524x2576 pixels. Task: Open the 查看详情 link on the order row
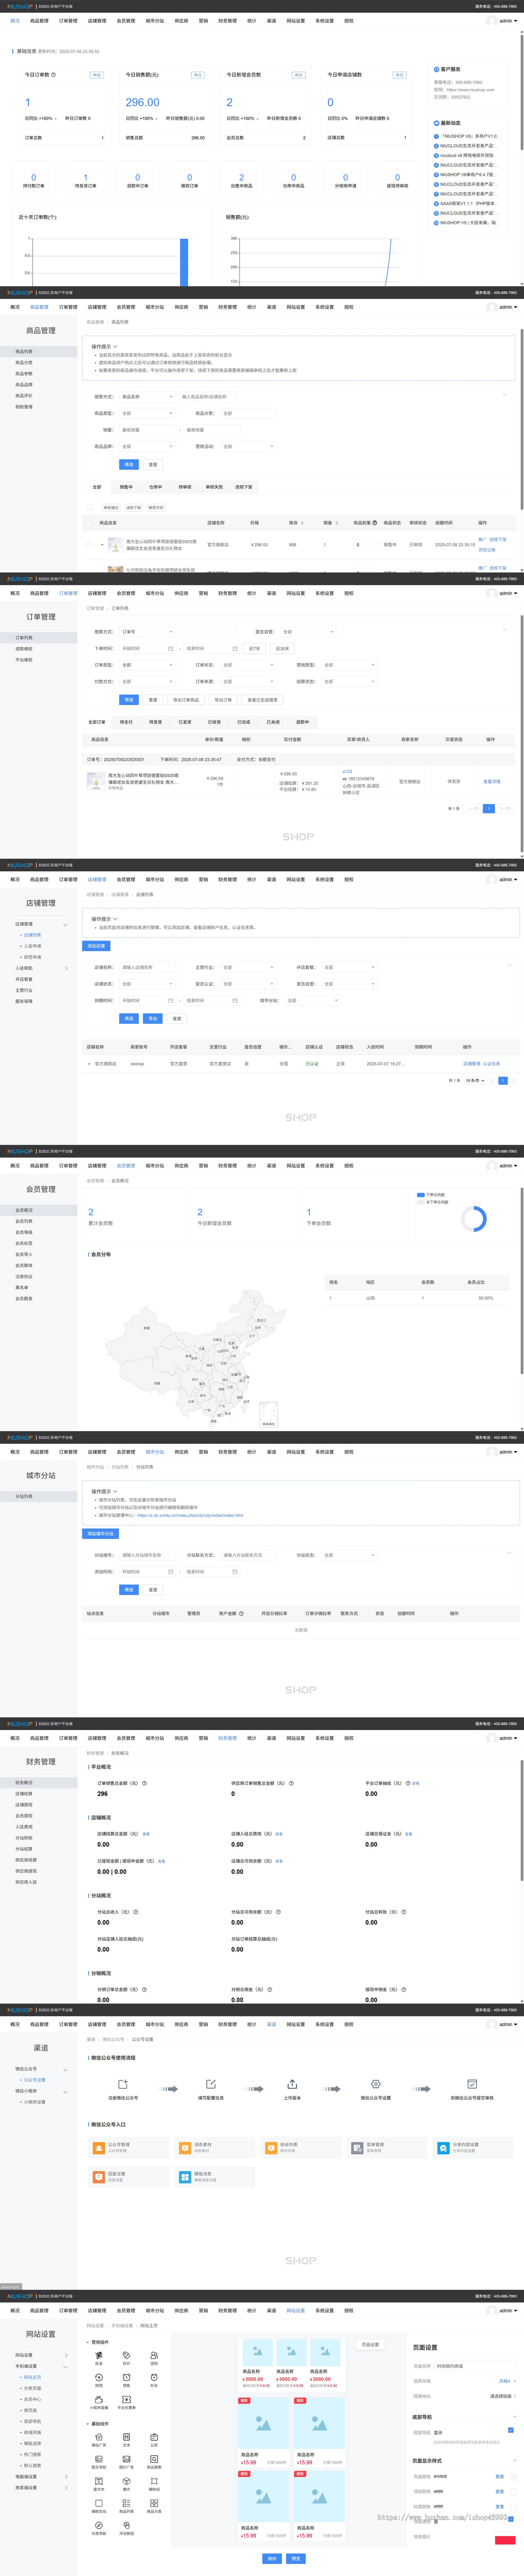pos(492,781)
